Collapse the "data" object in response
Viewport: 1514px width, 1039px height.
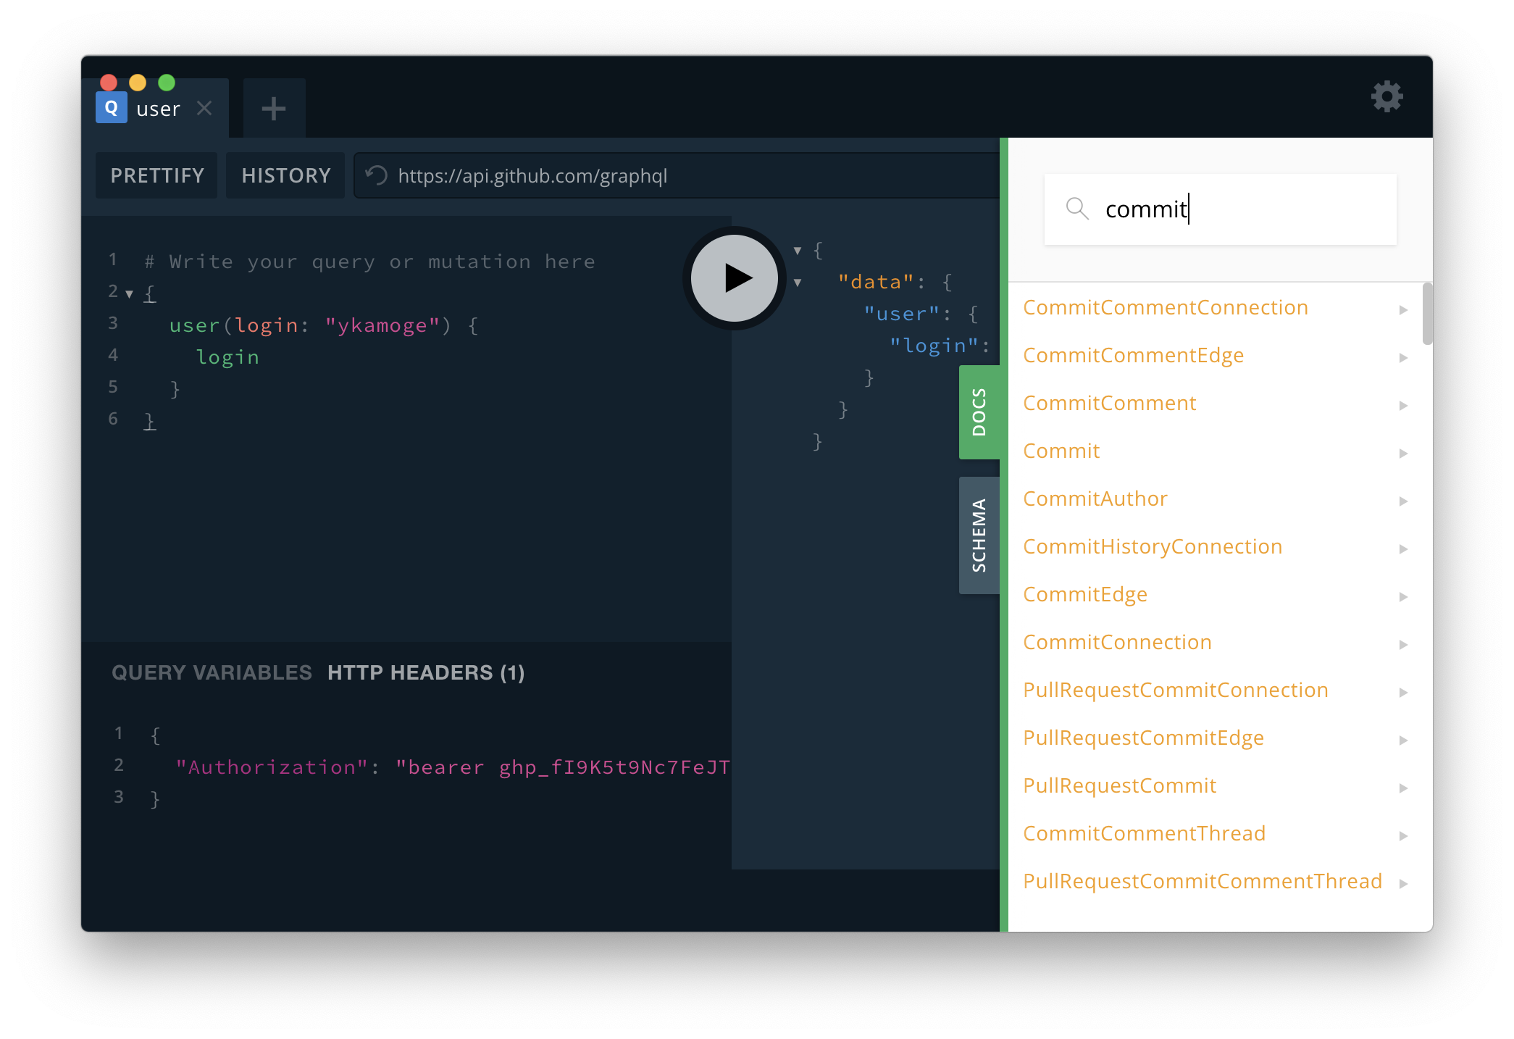pyautogui.click(x=798, y=283)
